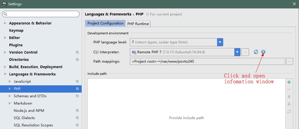299x129 pixels.
Task: Click the green plus add include path icon
Action: [x=289, y=82]
